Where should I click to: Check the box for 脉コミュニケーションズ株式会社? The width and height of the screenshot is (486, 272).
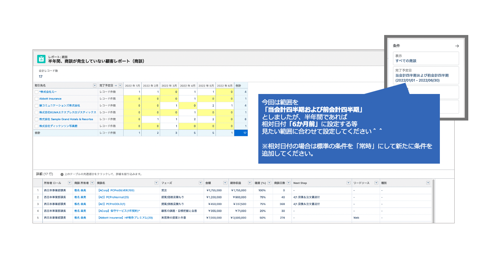[37, 105]
